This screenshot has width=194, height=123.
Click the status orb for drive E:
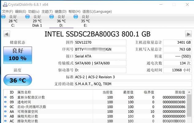pyautogui.click(x=76, y=17)
